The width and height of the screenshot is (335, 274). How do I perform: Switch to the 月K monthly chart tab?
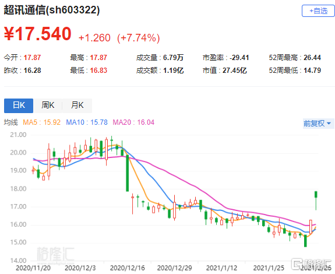pos(77,106)
